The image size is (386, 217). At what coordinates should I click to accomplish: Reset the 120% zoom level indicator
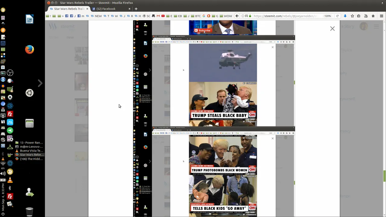point(327,16)
